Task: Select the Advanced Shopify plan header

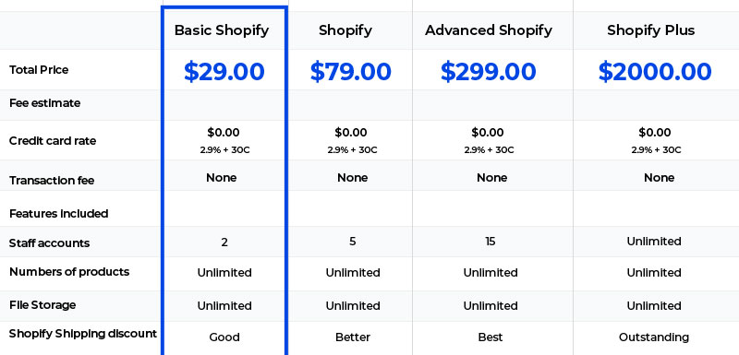Action: (489, 30)
